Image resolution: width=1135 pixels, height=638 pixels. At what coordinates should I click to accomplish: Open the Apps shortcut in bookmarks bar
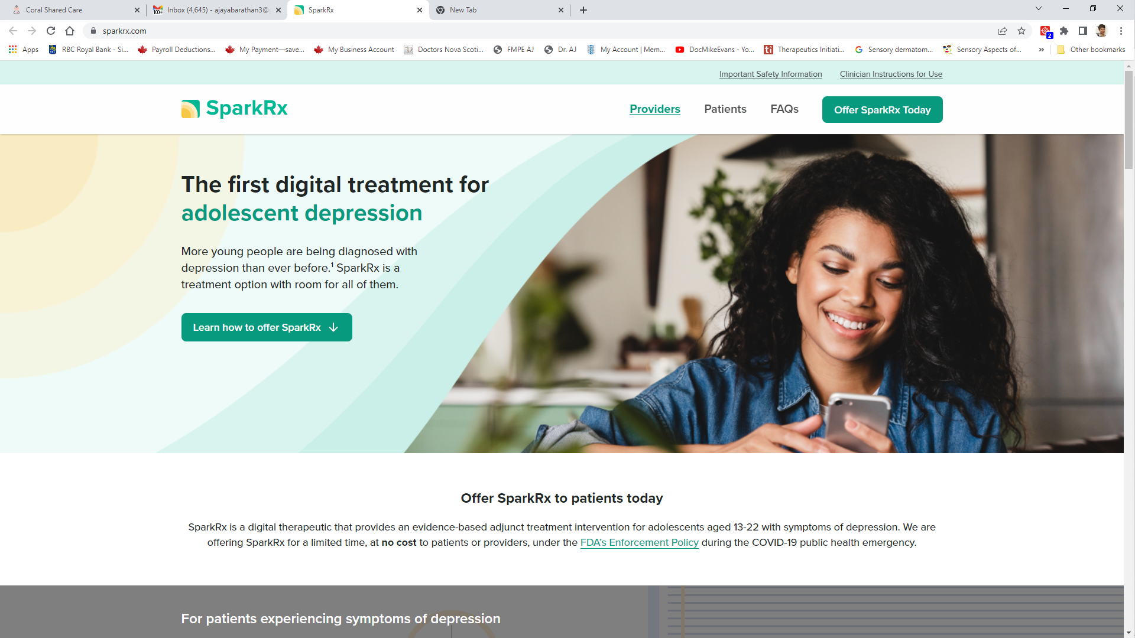click(24, 50)
